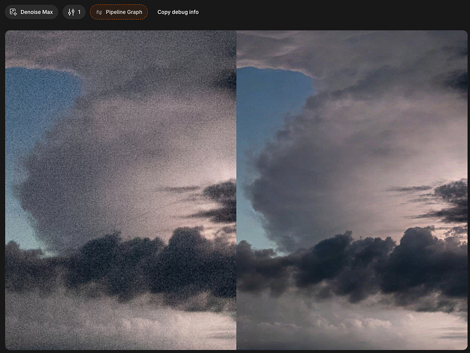Click the noisy original image on the left
This screenshot has height=353, width=470.
click(121, 190)
